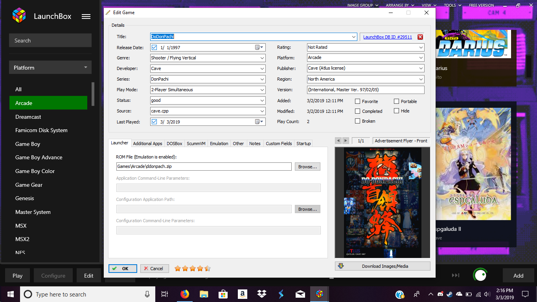This screenshot has height=302, width=537.
Task: Open Windows Start menu
Action: click(11, 294)
